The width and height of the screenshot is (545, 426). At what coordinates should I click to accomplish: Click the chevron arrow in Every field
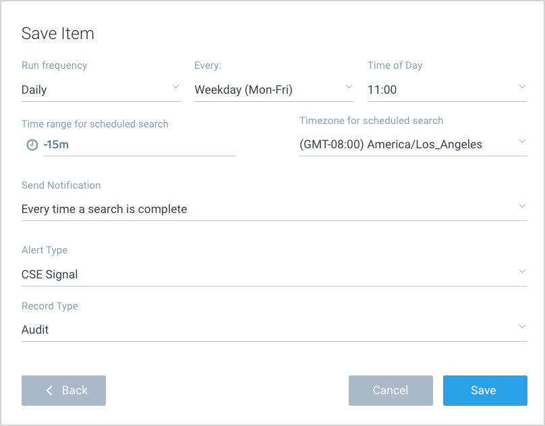point(349,87)
